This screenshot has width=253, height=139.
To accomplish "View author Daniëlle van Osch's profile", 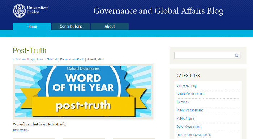I will click(72, 59).
